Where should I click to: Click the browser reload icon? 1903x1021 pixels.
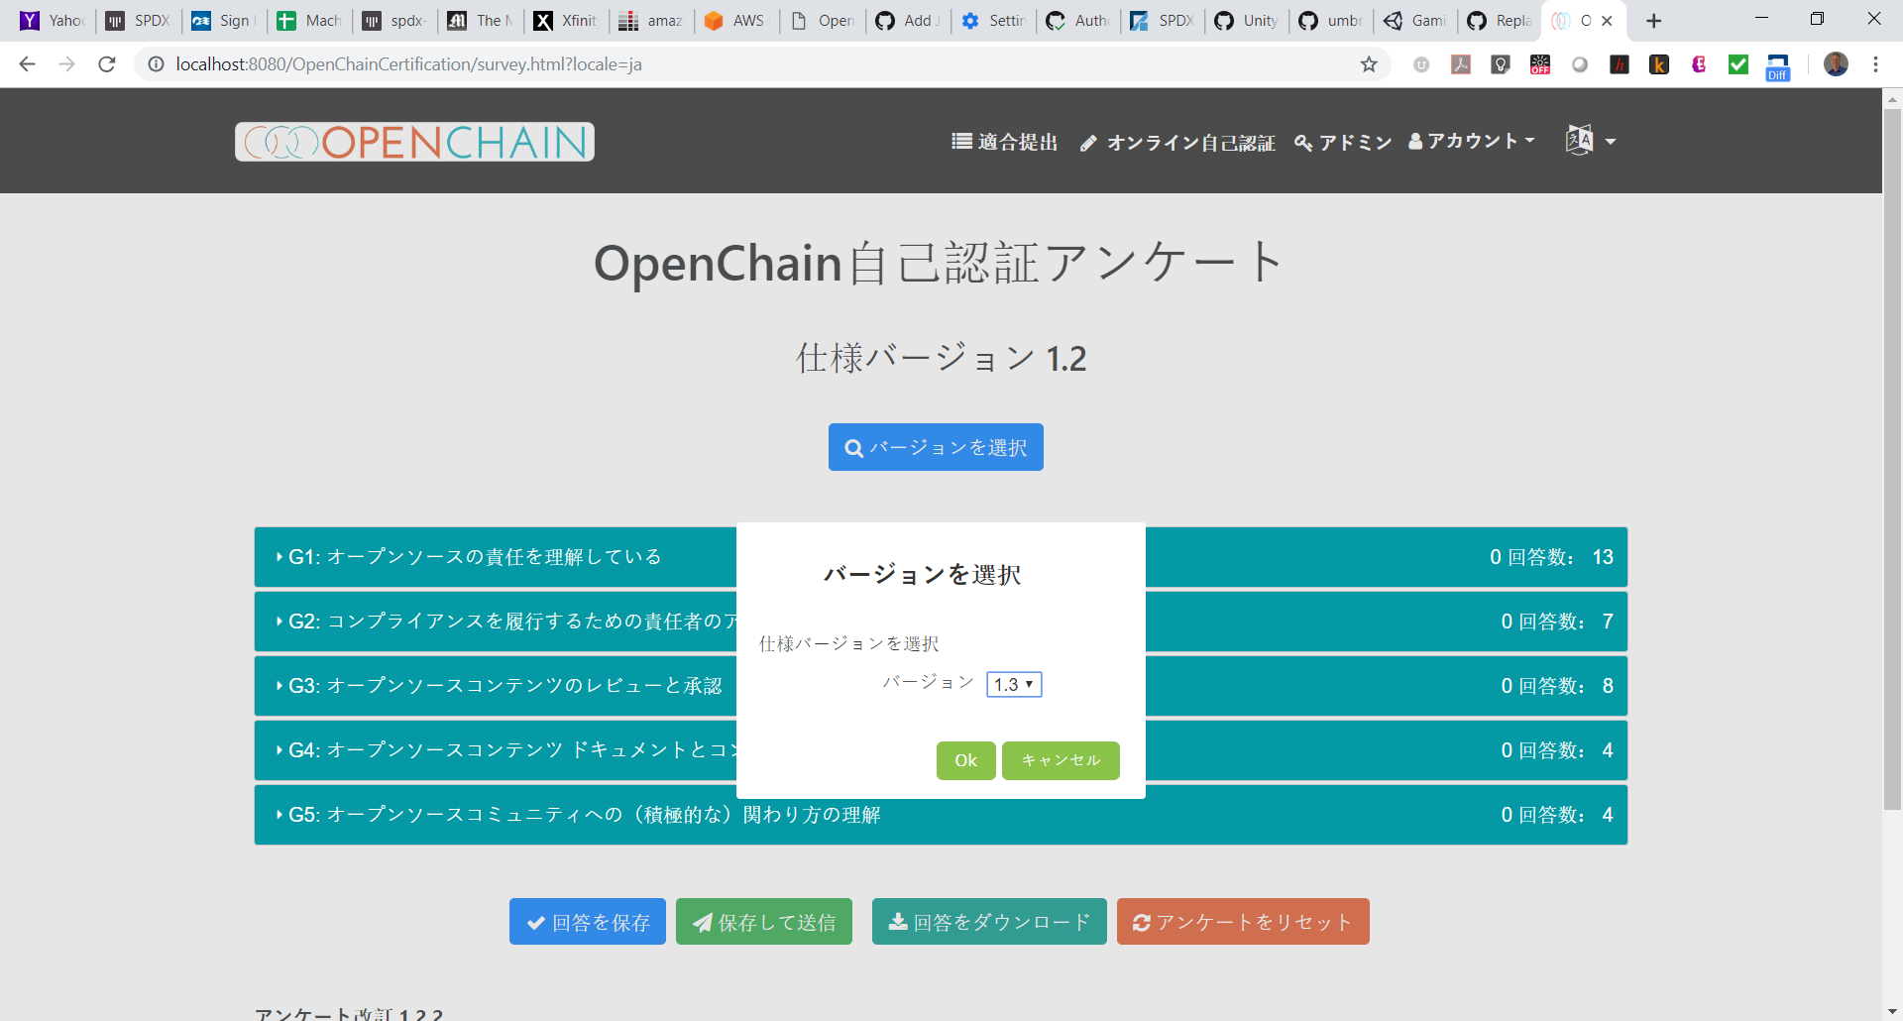pos(106,63)
